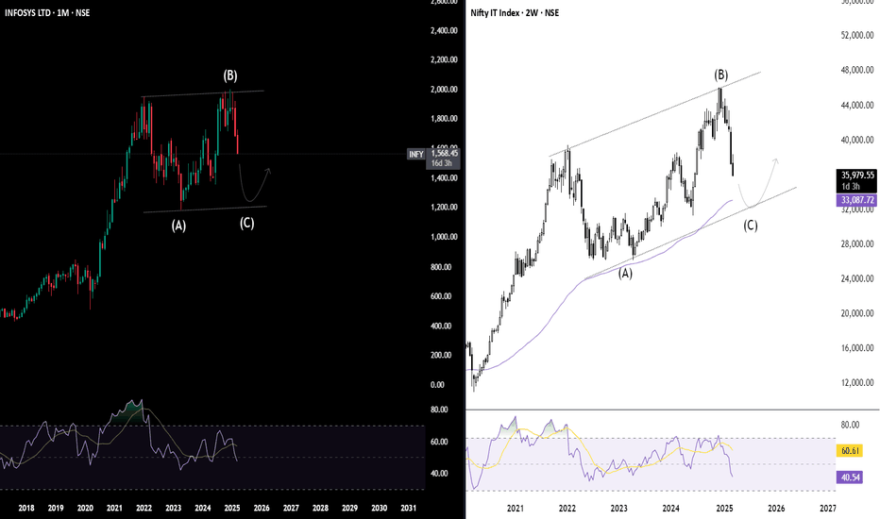Click the 1d 3h countdown on Nifty IT chart
The height and width of the screenshot is (519, 880).
tap(851, 186)
